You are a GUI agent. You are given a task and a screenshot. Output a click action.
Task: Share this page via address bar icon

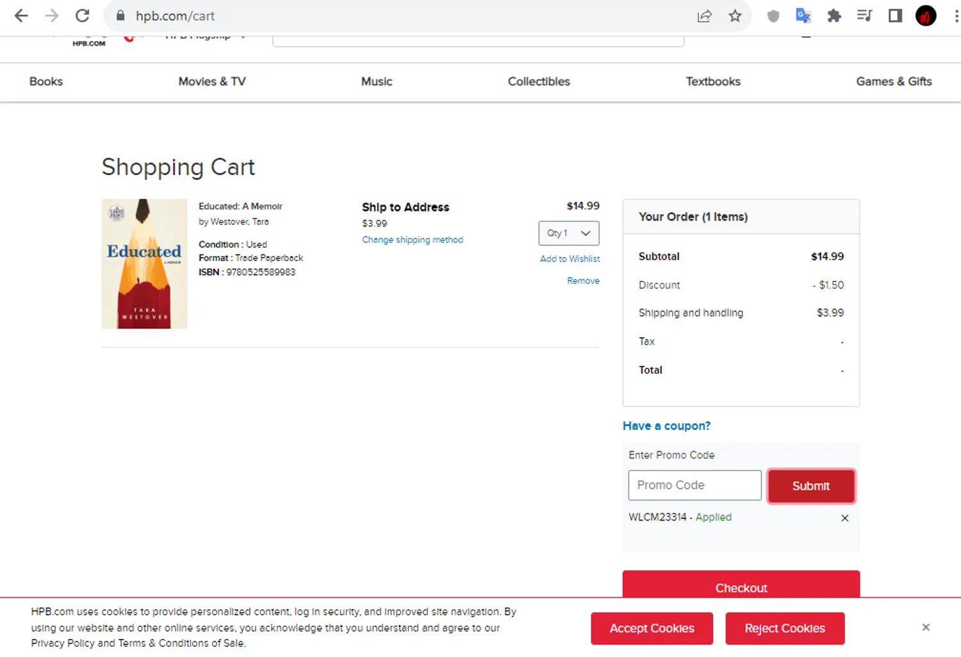click(705, 16)
